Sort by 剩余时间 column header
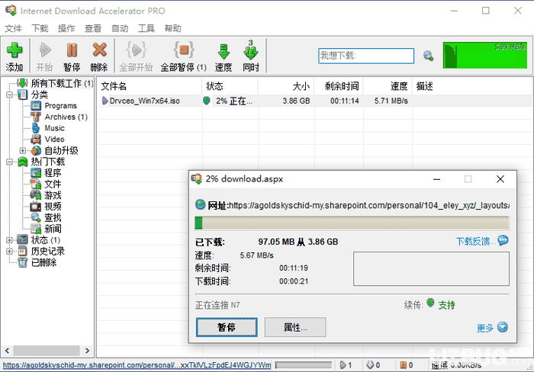This screenshot has width=534, height=372. click(339, 86)
